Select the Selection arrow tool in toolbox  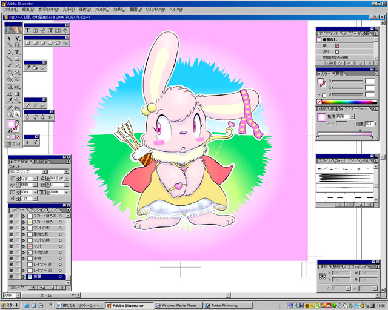[10, 38]
